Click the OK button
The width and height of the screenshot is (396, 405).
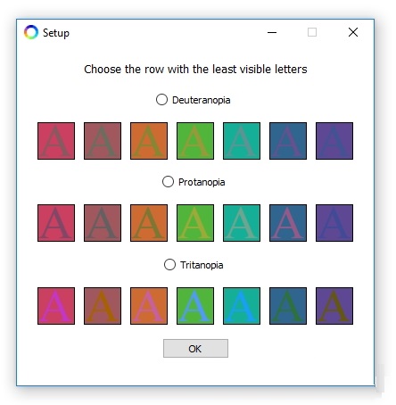tap(195, 348)
